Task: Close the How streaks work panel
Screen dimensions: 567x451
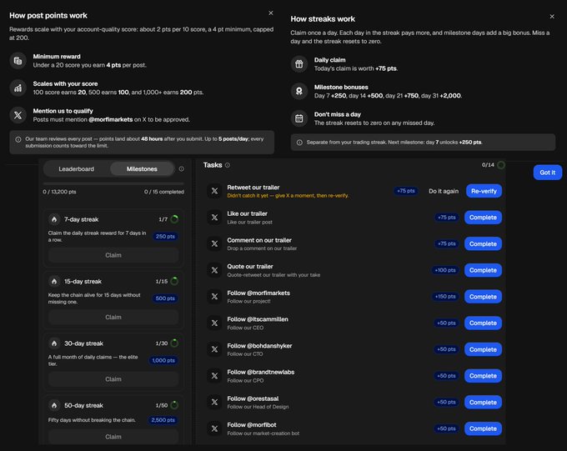Action: point(552,17)
